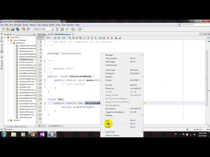Click the volume icon in system tray
Image resolution: width=210 pixels, height=157 pixels.
pos(195,134)
